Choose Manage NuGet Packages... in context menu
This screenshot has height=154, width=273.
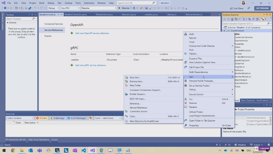coord(202,81)
